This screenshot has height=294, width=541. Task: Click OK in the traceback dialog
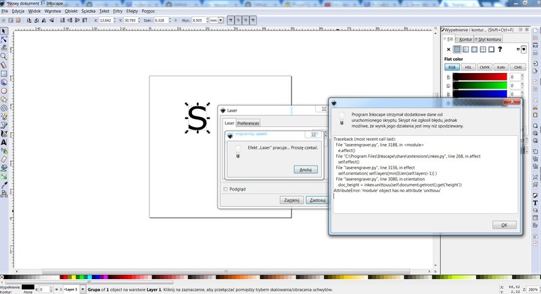pyautogui.click(x=504, y=225)
